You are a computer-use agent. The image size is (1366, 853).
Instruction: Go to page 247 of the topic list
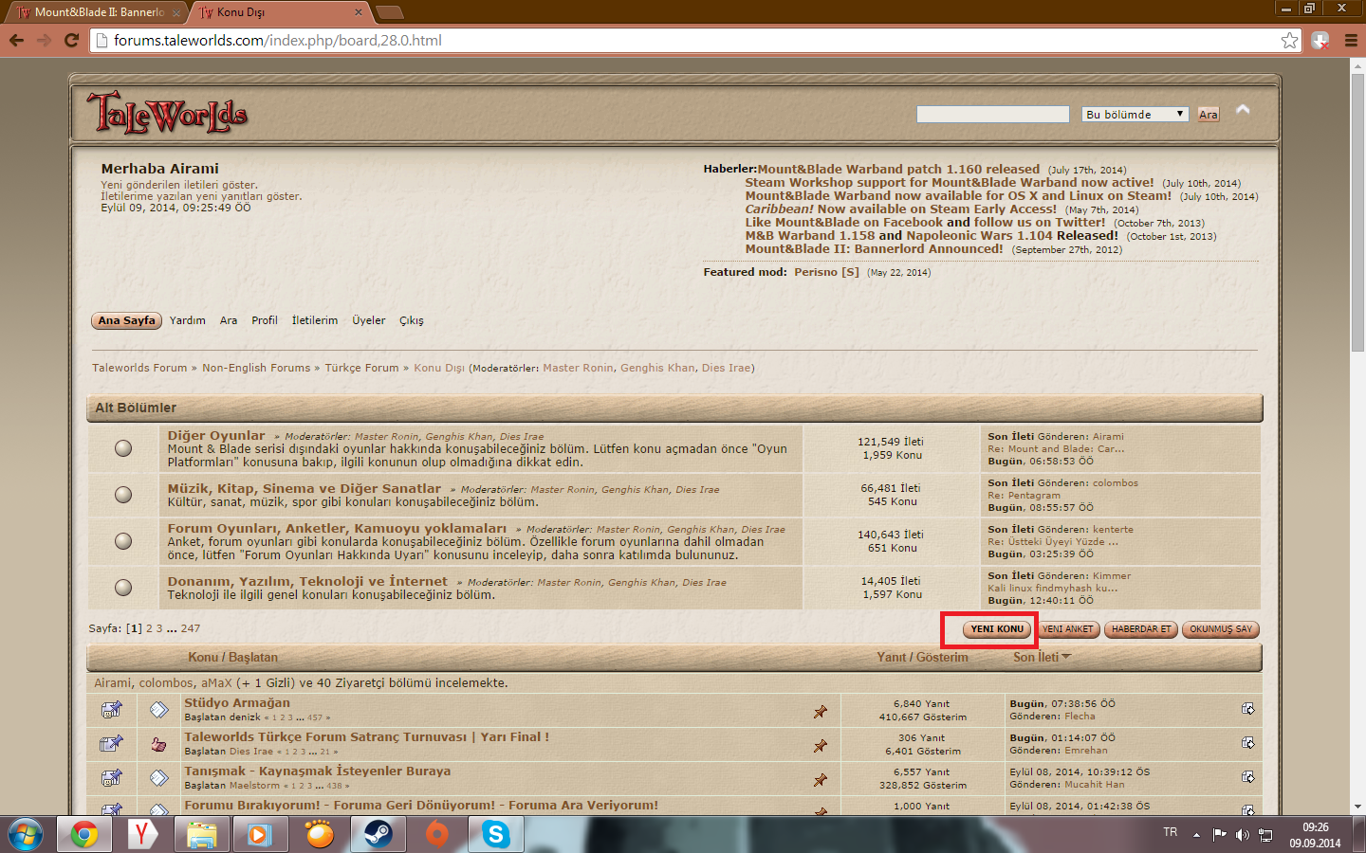tap(191, 628)
